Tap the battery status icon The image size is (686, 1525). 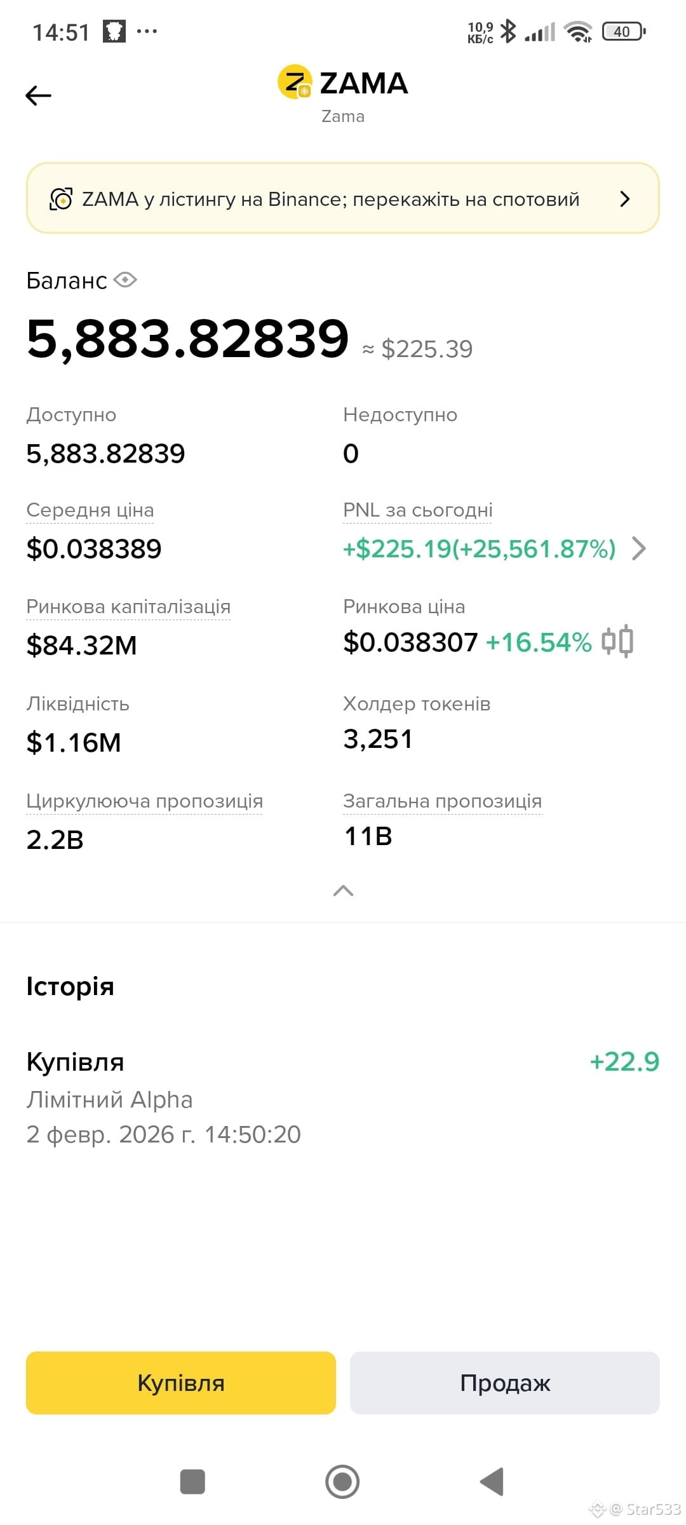(624, 31)
